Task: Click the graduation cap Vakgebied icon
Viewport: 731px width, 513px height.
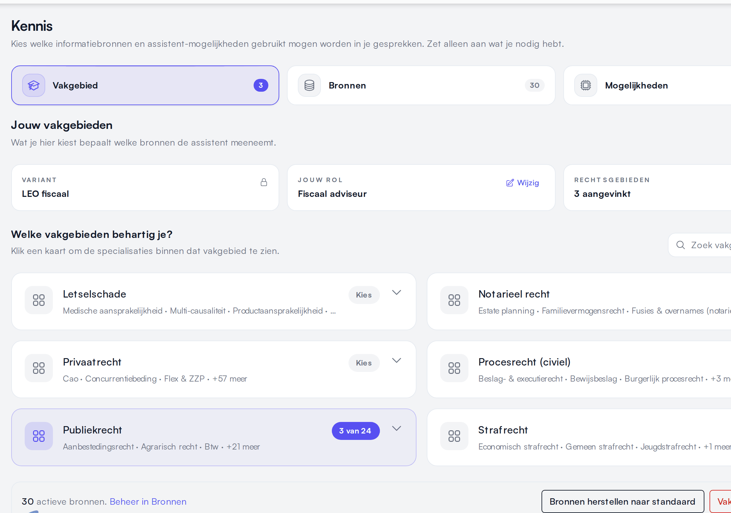Action: 34,85
